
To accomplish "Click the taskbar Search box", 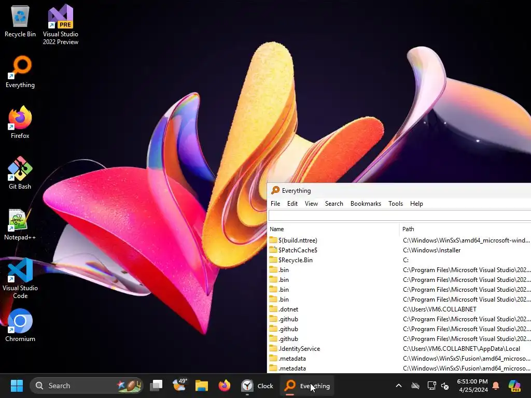I will (87, 386).
